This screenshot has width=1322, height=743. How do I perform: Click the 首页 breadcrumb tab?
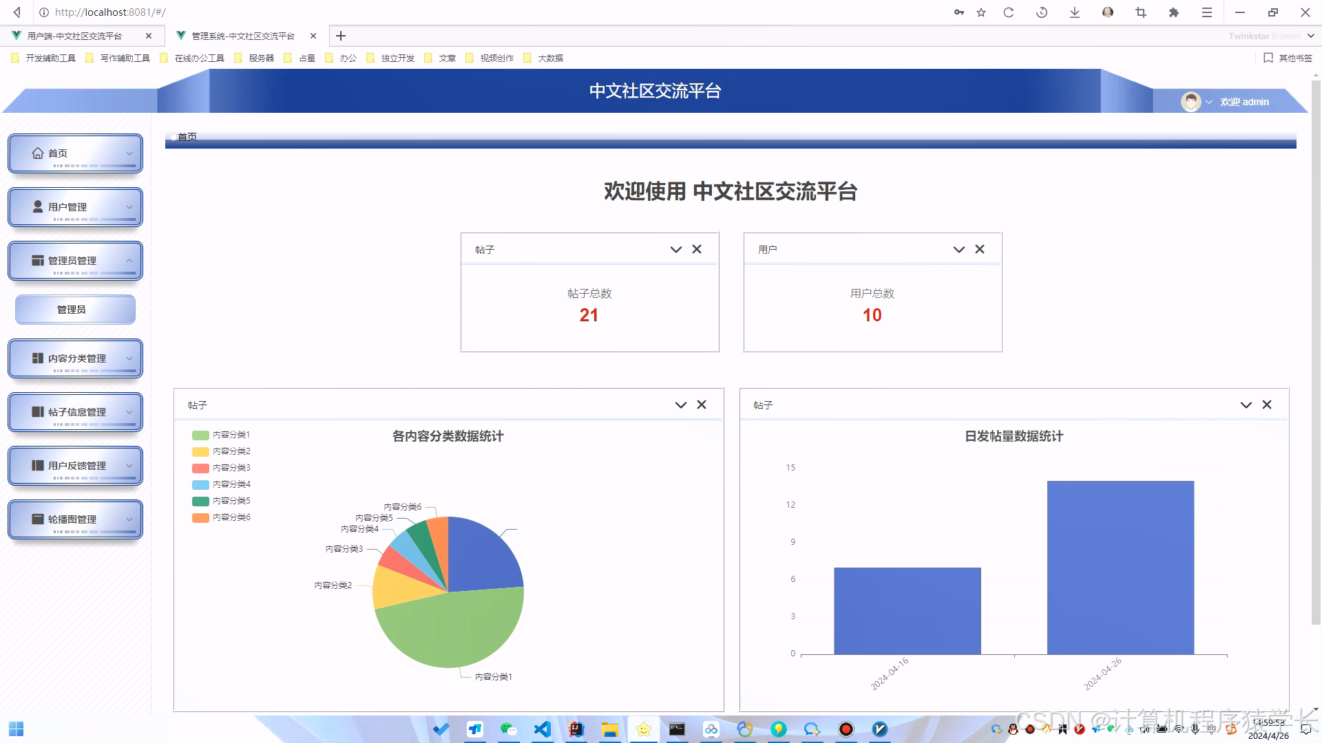pyautogui.click(x=187, y=137)
